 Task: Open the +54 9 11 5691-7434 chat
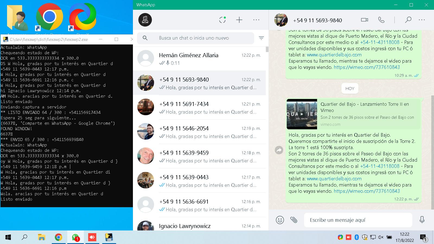point(199,107)
